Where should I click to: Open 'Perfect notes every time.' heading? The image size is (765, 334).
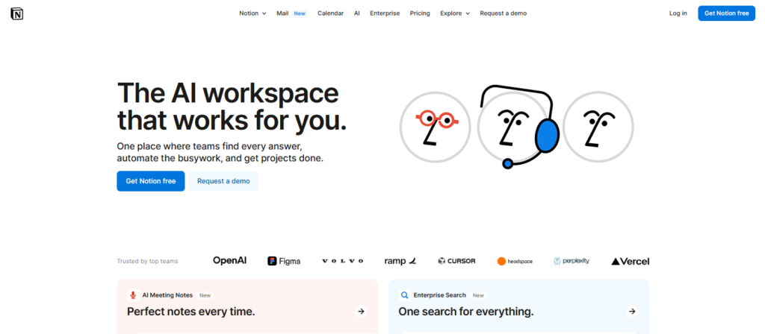click(191, 312)
